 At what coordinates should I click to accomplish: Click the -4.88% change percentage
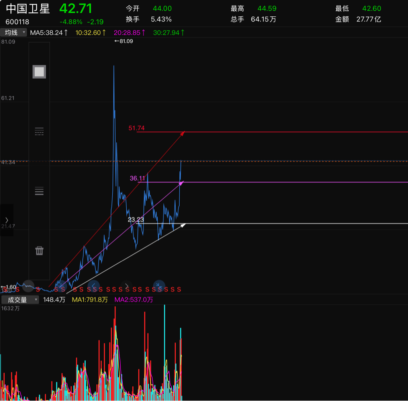[71, 22]
